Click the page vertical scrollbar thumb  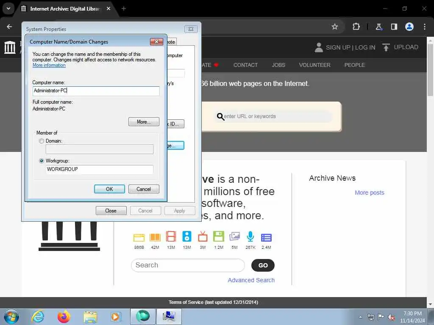pos(430,70)
